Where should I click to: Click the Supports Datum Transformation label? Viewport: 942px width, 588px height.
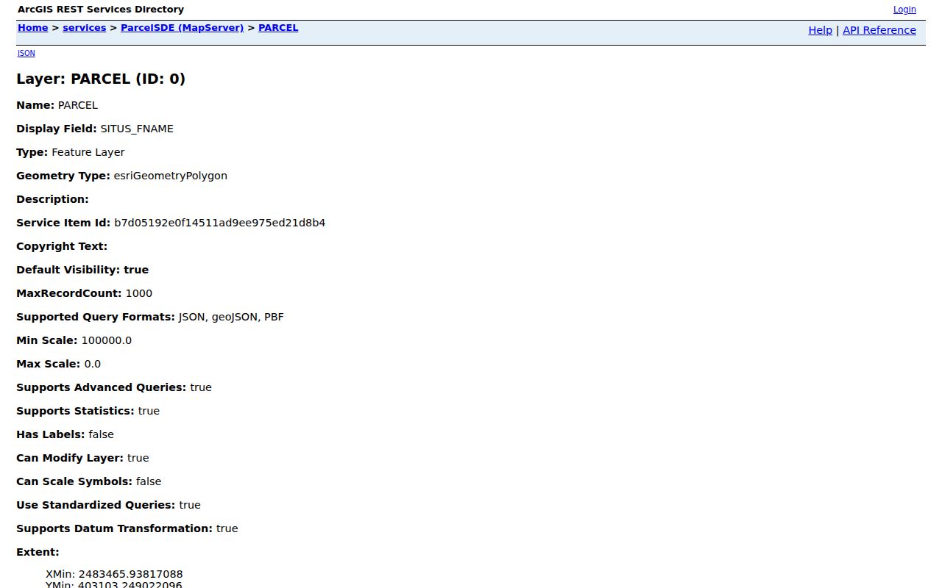115,528
